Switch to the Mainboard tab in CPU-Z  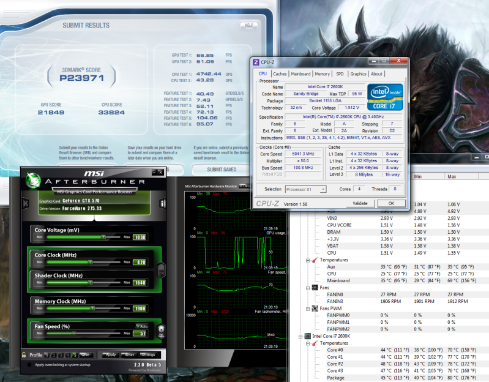(x=300, y=74)
